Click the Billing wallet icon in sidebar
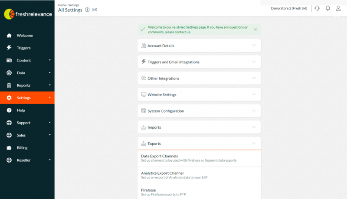Viewport: 347px width, 199px height. pos(9,148)
